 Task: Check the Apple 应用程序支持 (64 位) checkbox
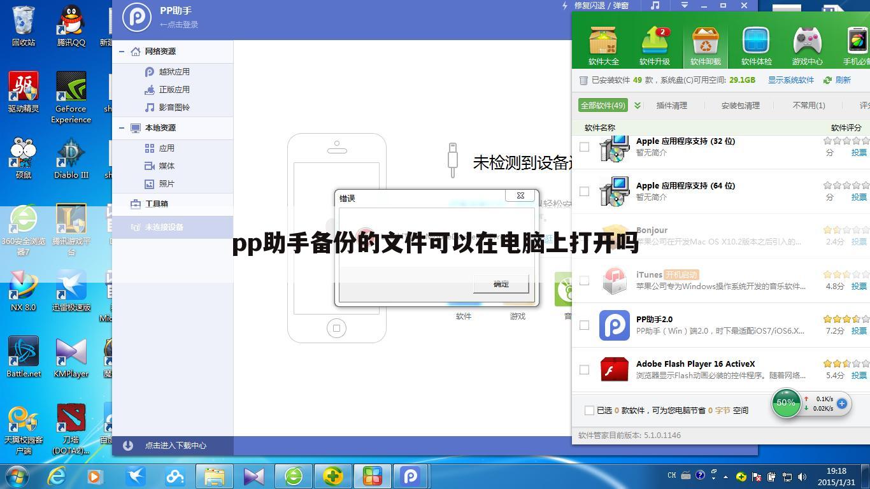[x=584, y=191]
